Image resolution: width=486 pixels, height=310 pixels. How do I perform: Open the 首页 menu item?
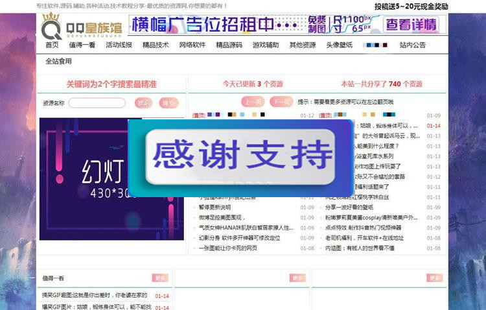coord(52,45)
